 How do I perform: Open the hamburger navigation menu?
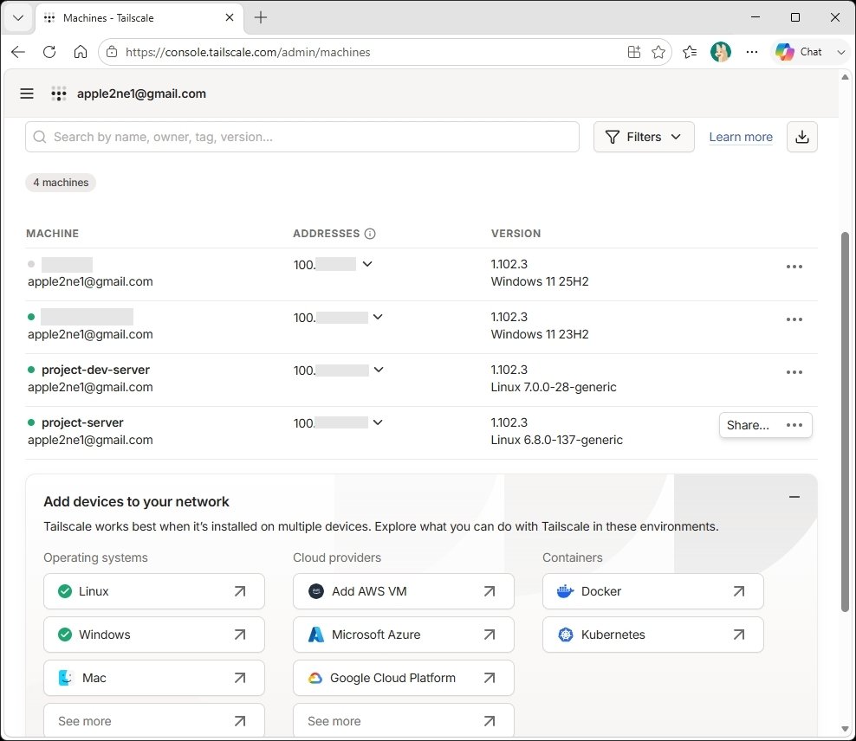27,93
